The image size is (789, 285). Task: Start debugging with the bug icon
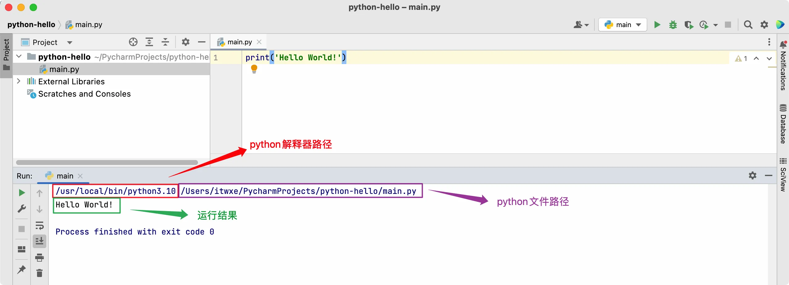673,25
